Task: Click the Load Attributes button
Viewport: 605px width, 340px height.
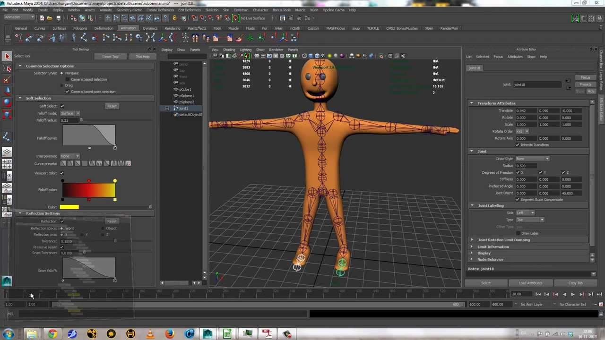Action: 530,283
